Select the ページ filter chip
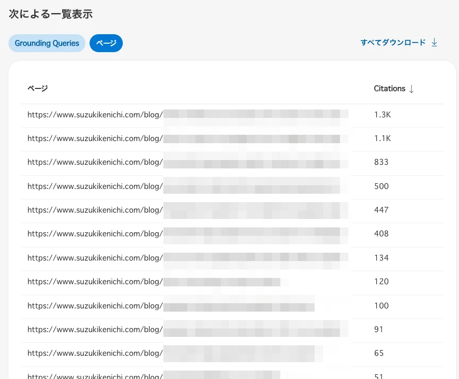Viewport: 459px width, 379px height. click(x=106, y=43)
